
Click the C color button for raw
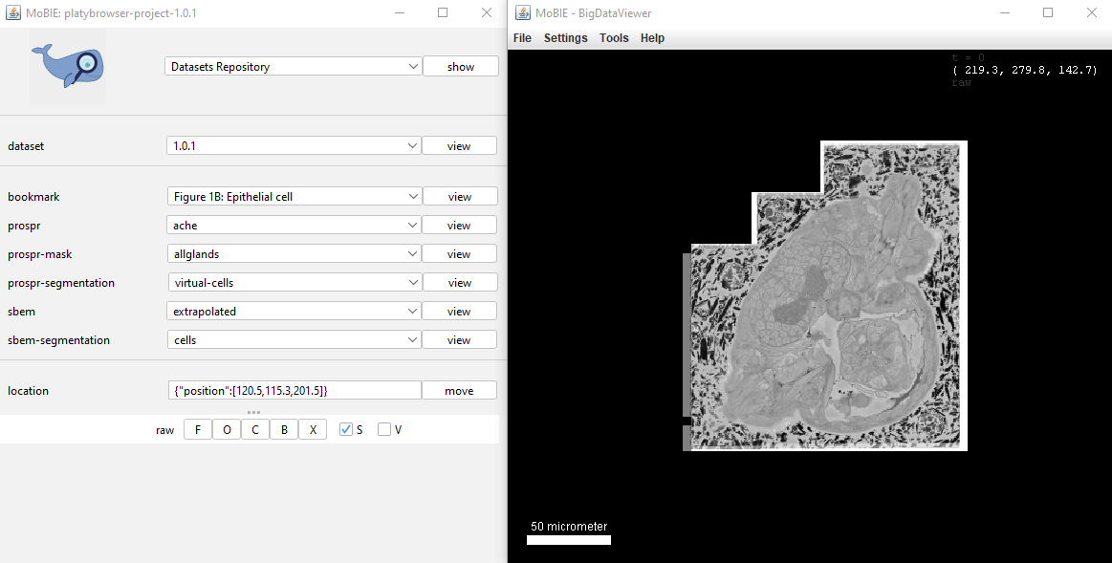tap(255, 430)
